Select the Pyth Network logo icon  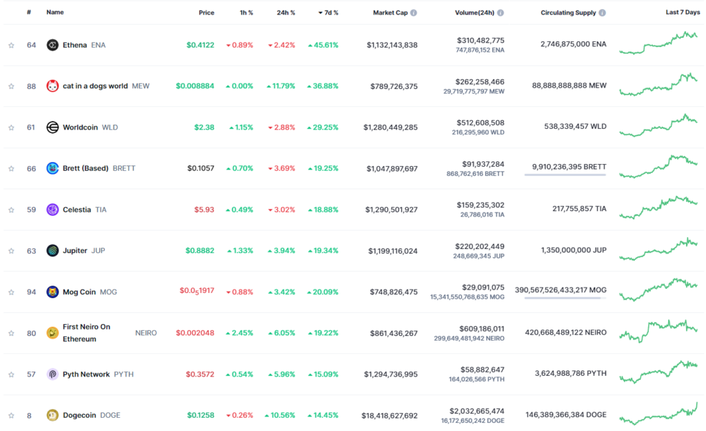[52, 374]
